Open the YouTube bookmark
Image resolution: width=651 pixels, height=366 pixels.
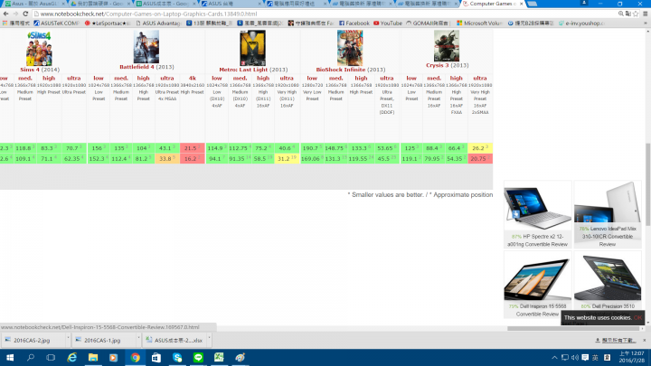point(388,23)
